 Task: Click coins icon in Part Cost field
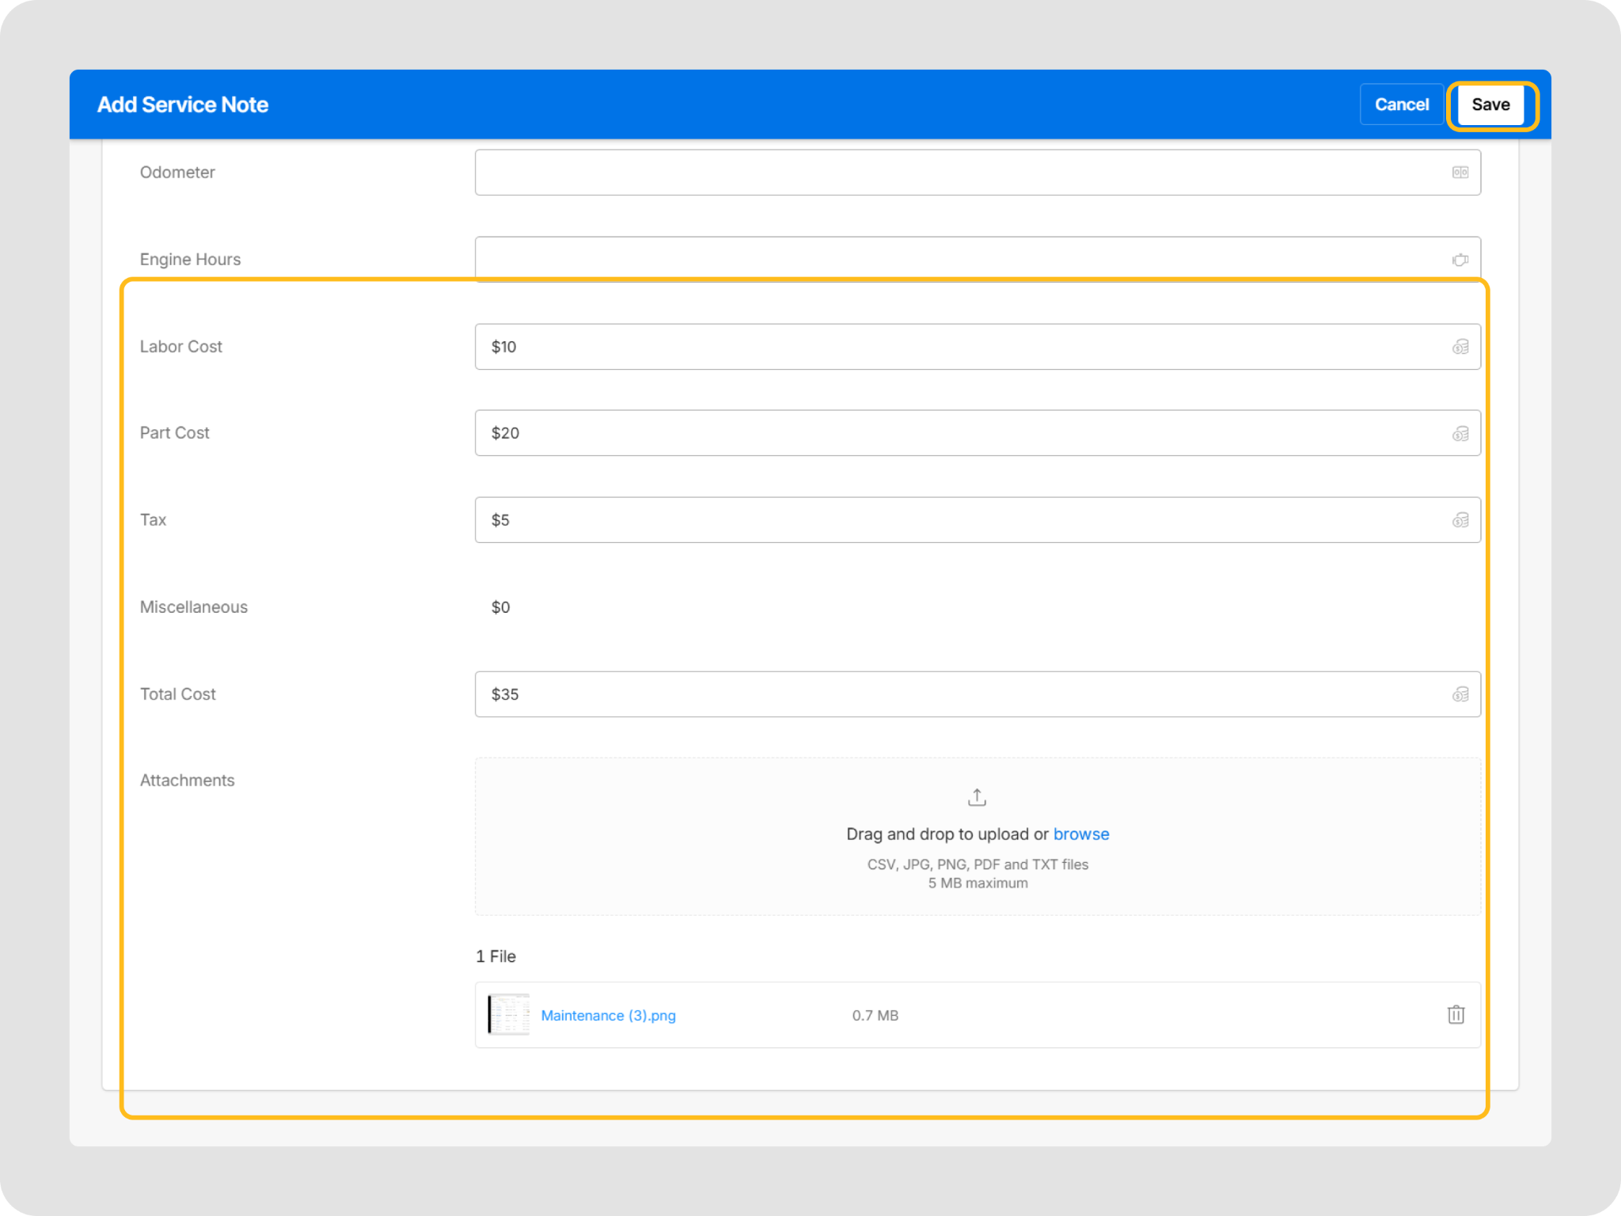click(x=1460, y=433)
